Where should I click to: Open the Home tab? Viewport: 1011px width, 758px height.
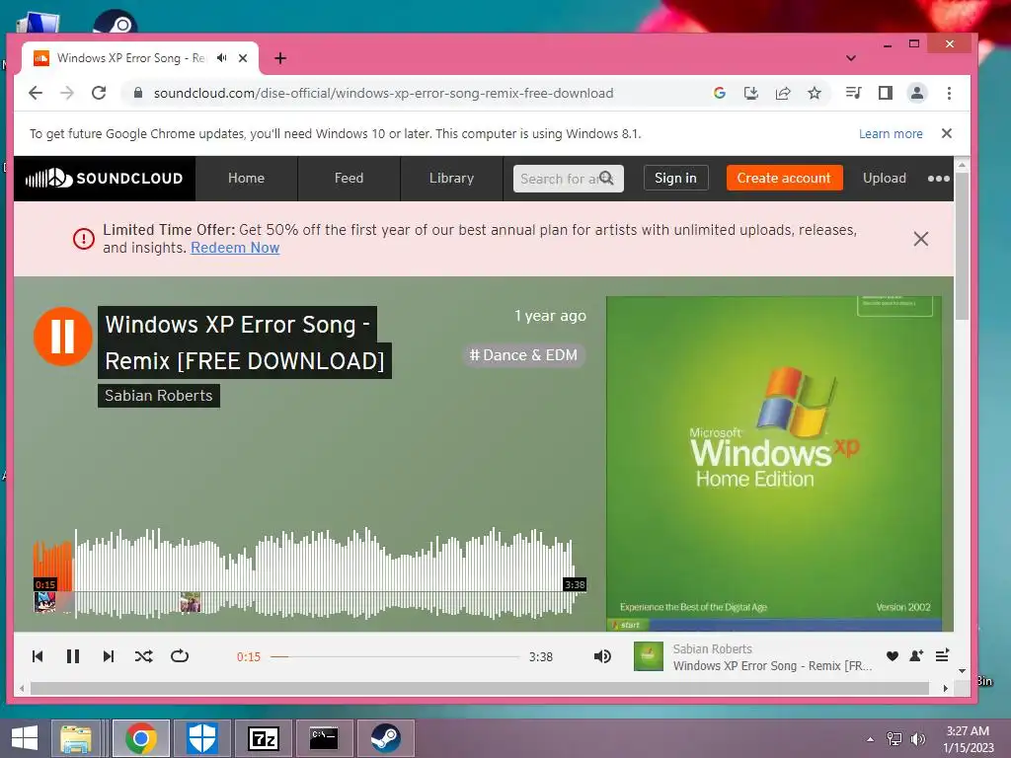pyautogui.click(x=246, y=178)
